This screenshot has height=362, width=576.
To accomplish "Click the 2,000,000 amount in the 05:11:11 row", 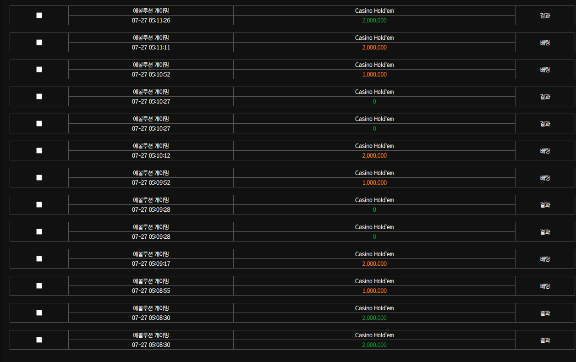I will pos(374,47).
